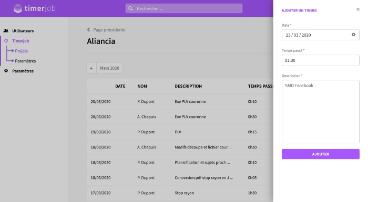
Task: Close the Ajouter un timing panel
Action: pos(358,9)
